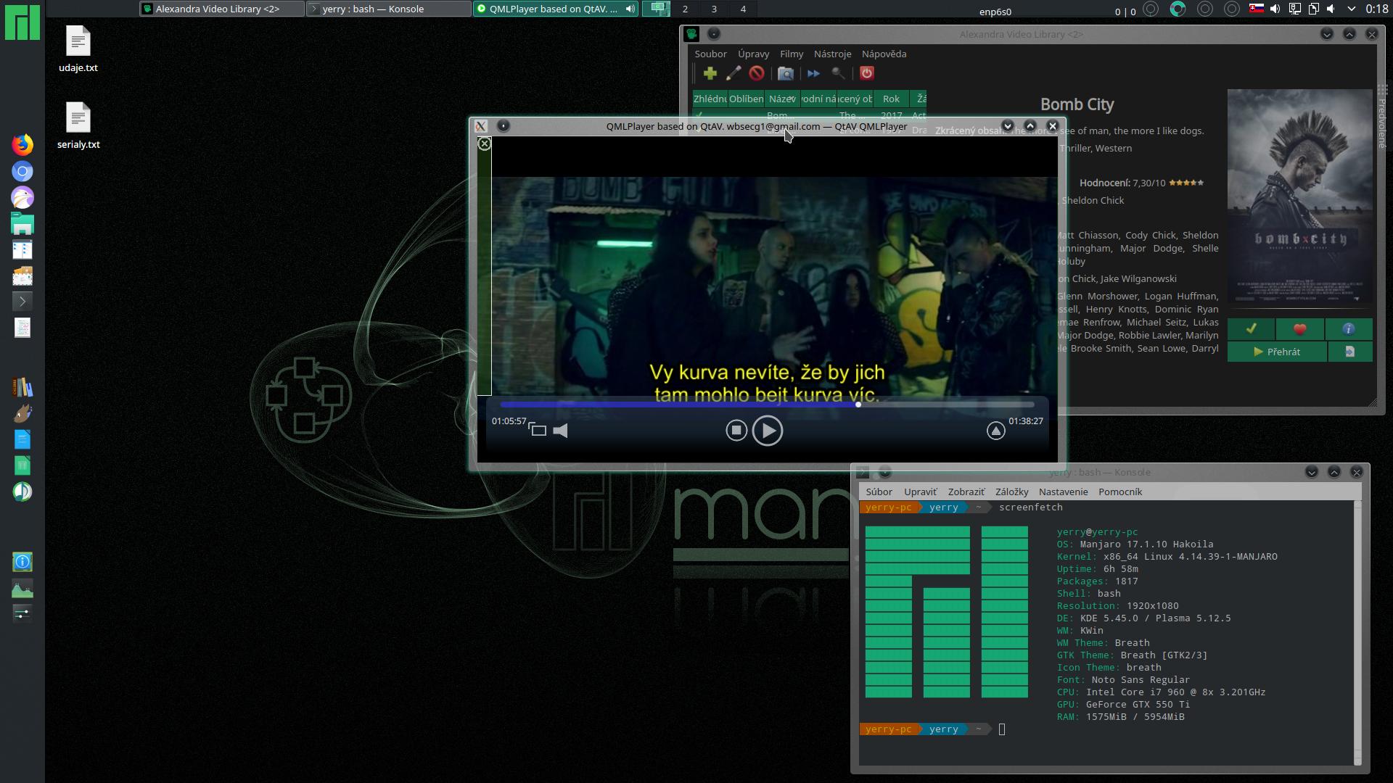Viewport: 1393px width, 783px height.
Task: Sort by the Název column header
Action: coord(782,99)
